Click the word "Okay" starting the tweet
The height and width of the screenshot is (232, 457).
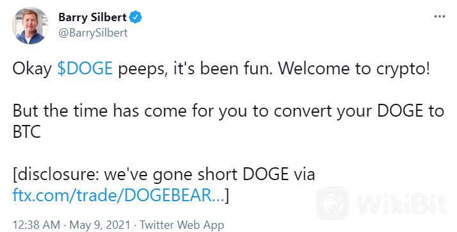click(32, 69)
